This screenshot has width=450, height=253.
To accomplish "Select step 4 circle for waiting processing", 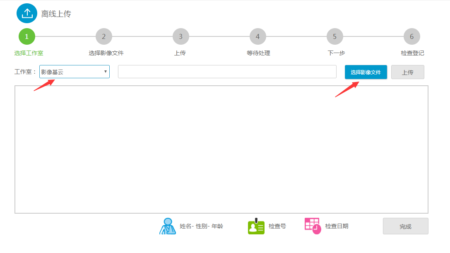I will click(258, 36).
